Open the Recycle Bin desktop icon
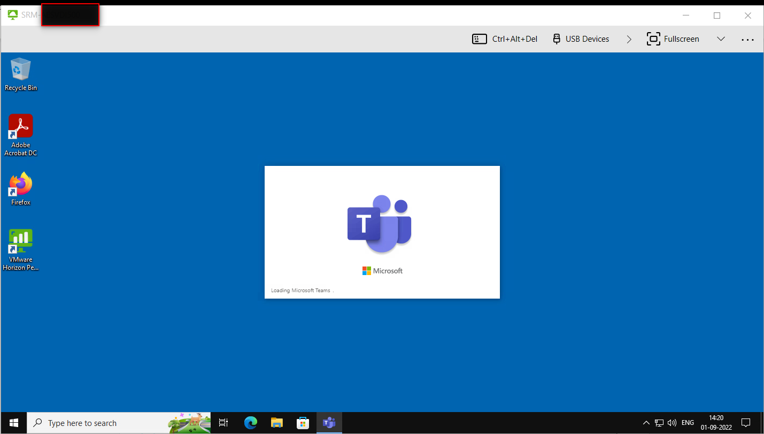The image size is (764, 434). [21, 74]
